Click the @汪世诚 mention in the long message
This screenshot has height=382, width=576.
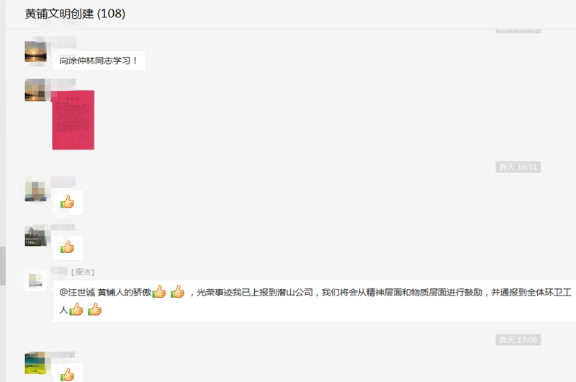77,293
